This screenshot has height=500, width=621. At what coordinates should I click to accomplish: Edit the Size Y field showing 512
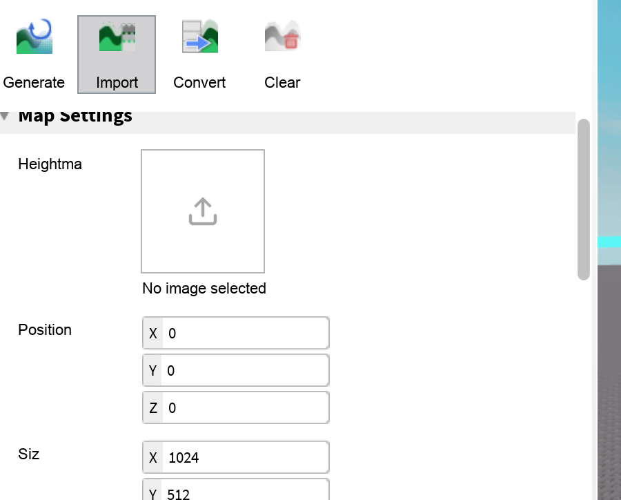tap(245, 492)
